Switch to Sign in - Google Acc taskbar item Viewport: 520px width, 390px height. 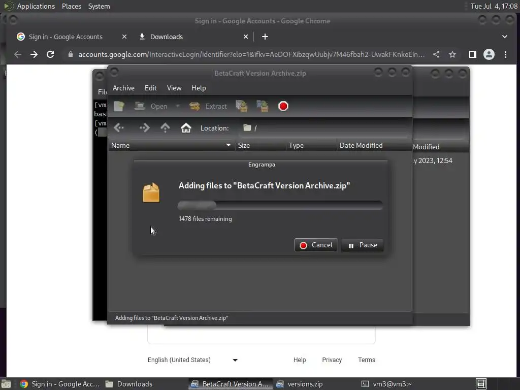pos(59,384)
